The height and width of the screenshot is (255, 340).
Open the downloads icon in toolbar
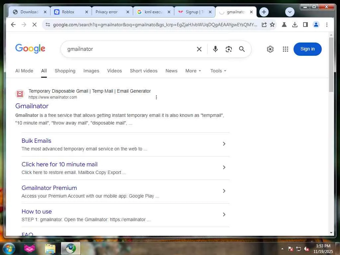[x=295, y=25]
